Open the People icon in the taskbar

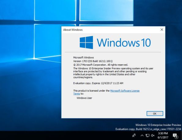(x=134, y=135)
